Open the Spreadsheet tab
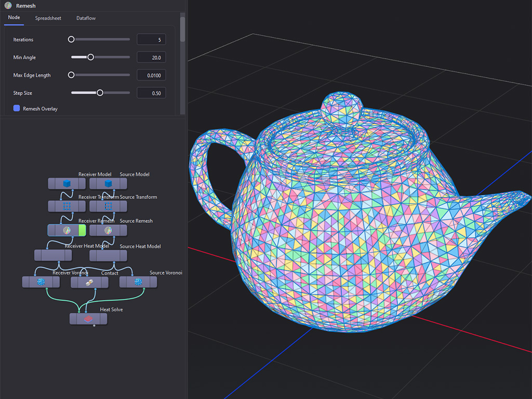This screenshot has width=532, height=399. tap(48, 18)
